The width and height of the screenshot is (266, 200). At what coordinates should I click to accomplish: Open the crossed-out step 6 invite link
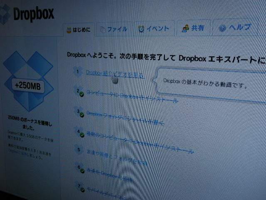coord(110,175)
